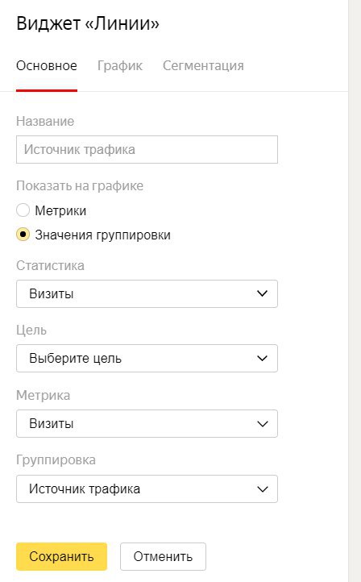Screen dimensions: 361x582
Task: Click the yellow Сохранить button
Action: [61, 556]
